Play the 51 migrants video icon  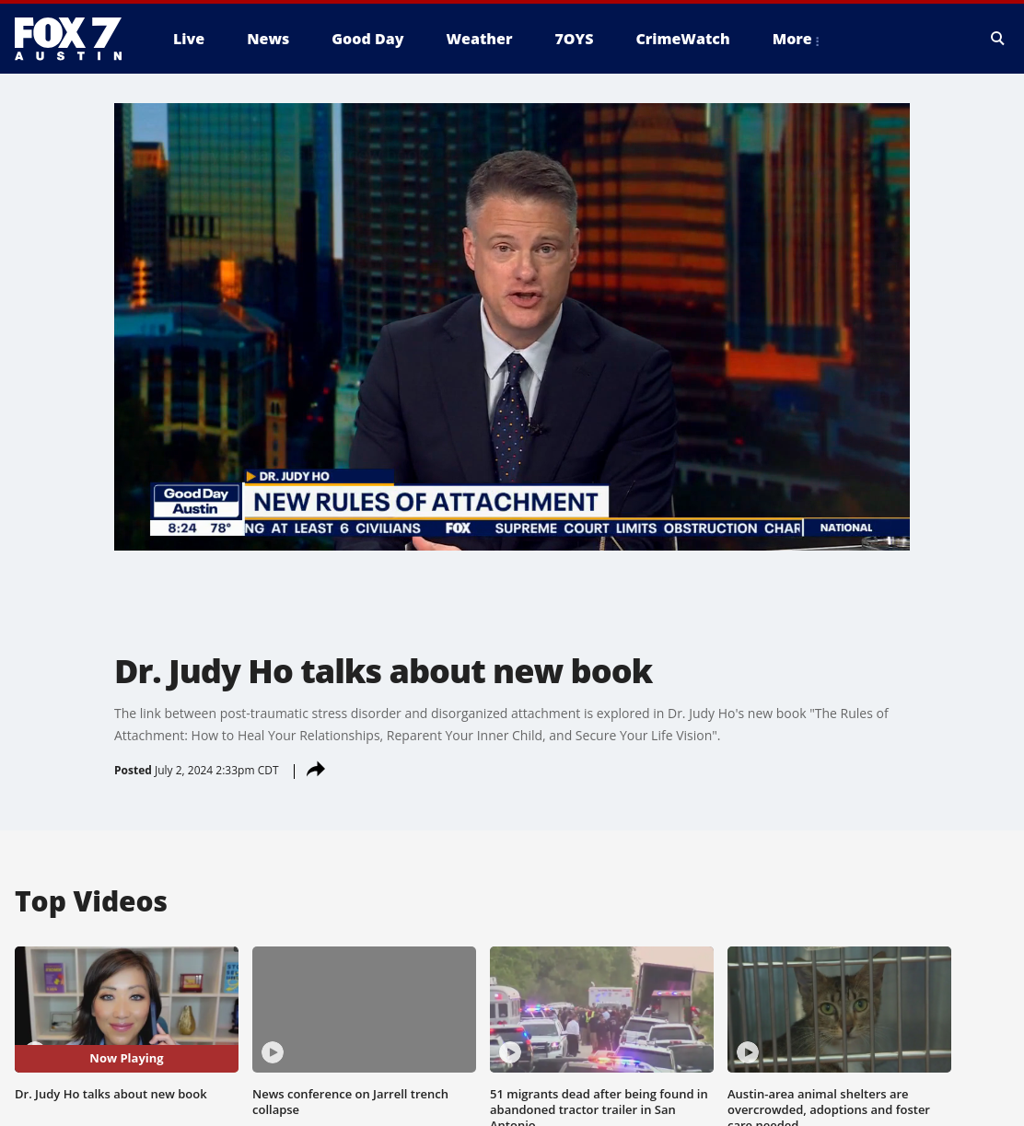coord(510,1051)
